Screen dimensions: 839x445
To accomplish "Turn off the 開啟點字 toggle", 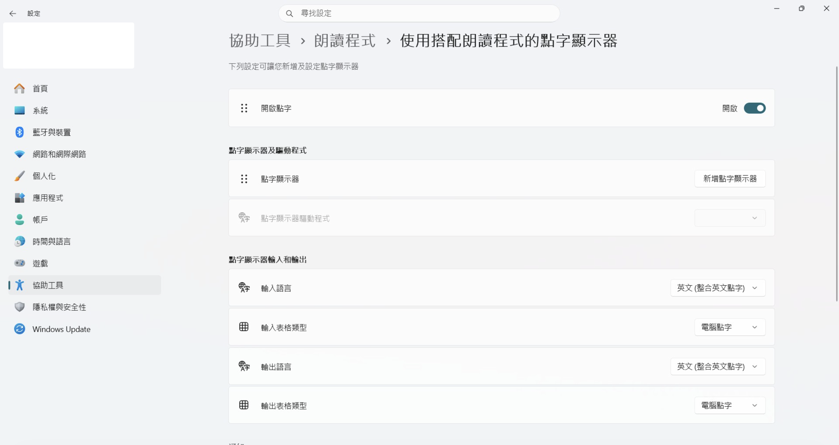I will click(755, 108).
